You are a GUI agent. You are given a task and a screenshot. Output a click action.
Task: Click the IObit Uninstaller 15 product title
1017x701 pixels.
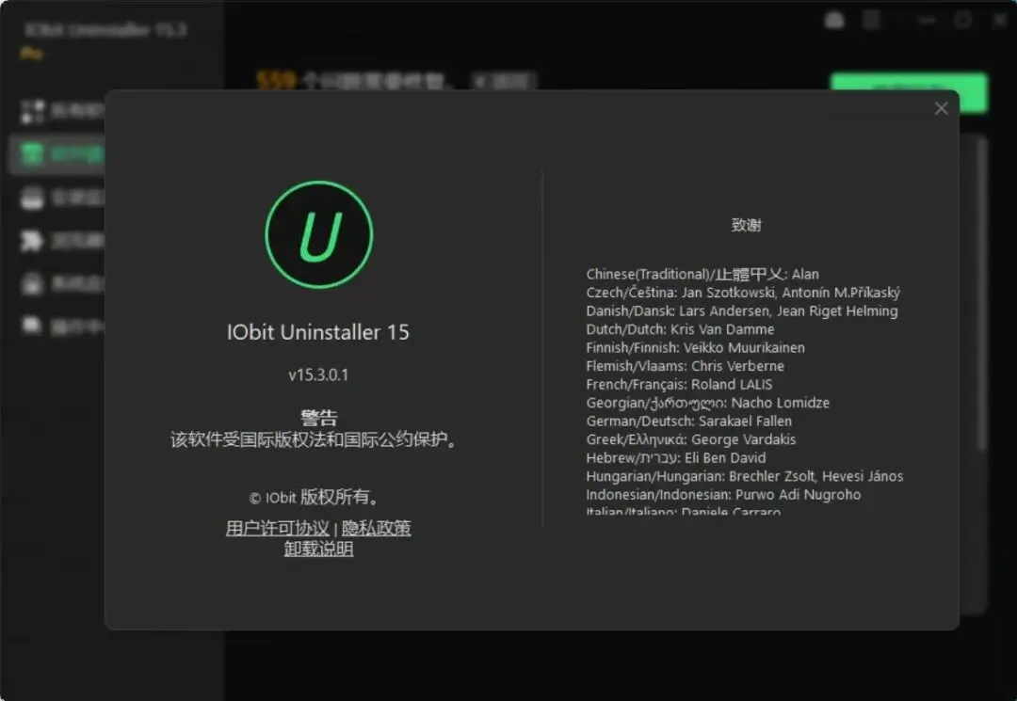[318, 332]
